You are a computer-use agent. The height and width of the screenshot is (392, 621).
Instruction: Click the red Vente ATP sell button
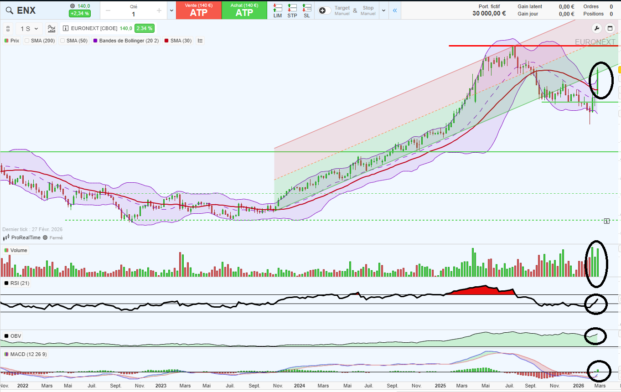point(198,10)
